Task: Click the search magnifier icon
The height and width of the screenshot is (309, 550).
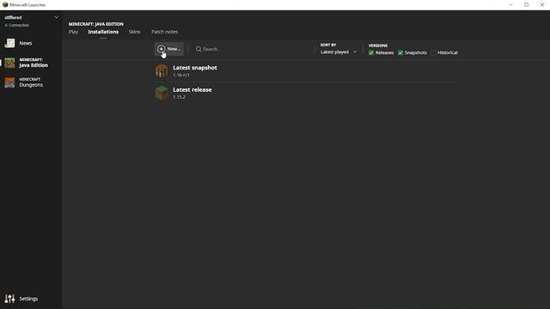Action: coord(199,49)
